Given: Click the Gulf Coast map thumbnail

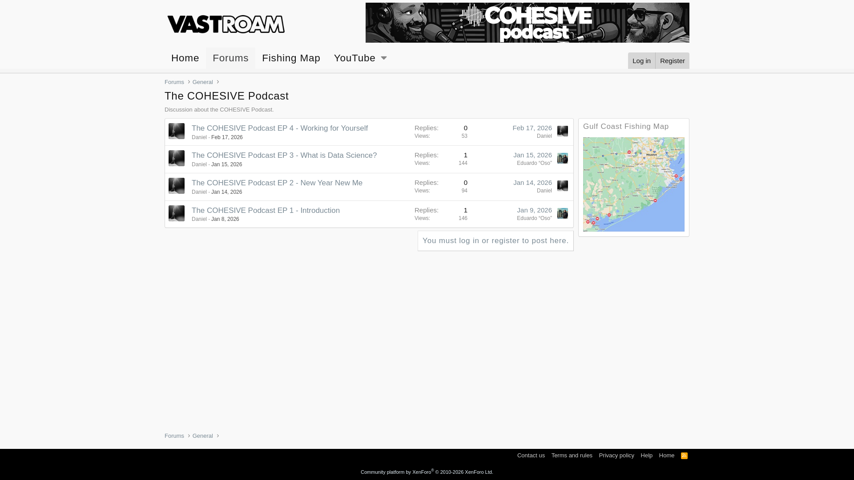Looking at the screenshot, I should coord(634,184).
